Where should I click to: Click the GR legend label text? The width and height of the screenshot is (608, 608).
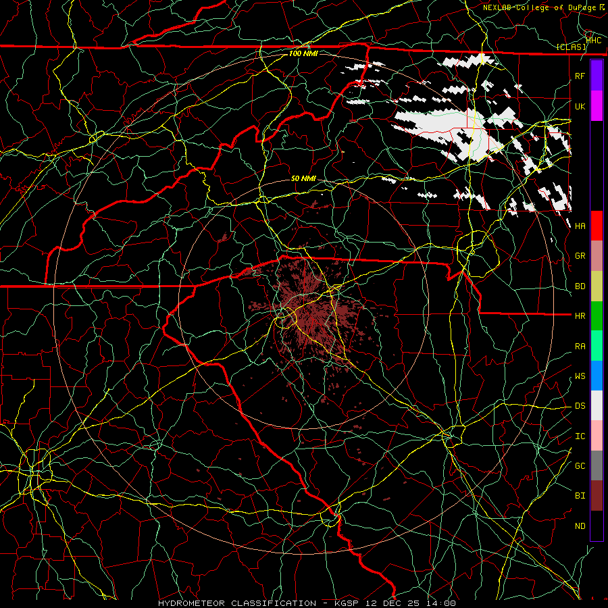pos(580,256)
